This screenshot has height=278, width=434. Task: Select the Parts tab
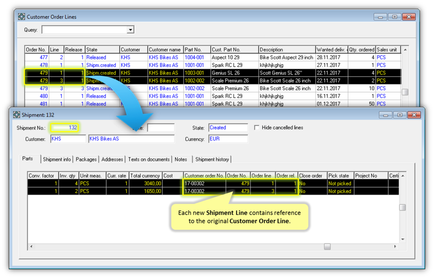click(x=28, y=159)
